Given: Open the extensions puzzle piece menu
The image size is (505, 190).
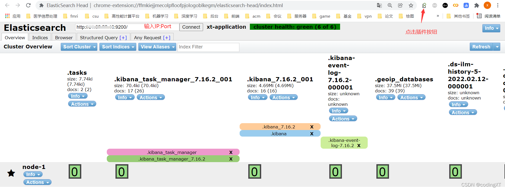Looking at the screenshot, I should 477,5.
